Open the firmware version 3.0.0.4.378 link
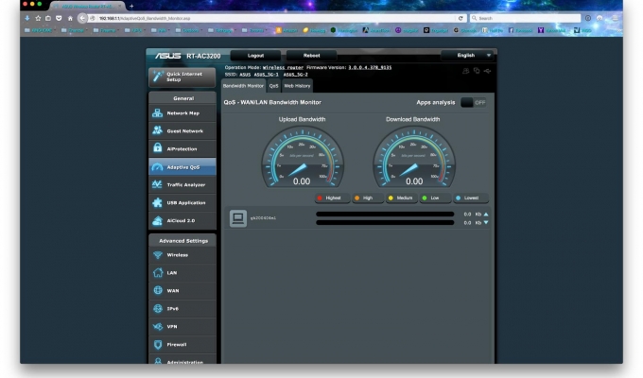643x378 pixels. 370,67
